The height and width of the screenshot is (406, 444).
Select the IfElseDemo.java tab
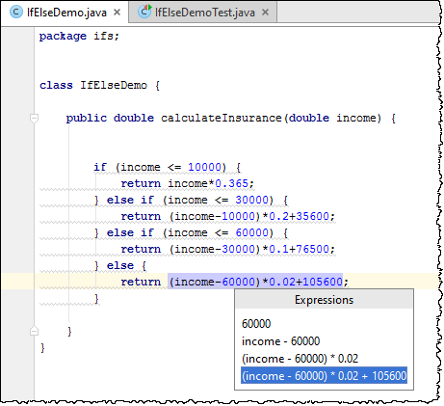coord(65,13)
